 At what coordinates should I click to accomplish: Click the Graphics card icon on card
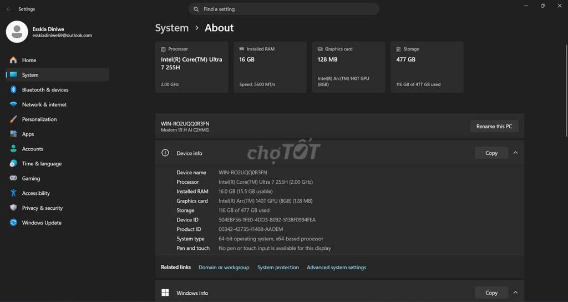320,49
